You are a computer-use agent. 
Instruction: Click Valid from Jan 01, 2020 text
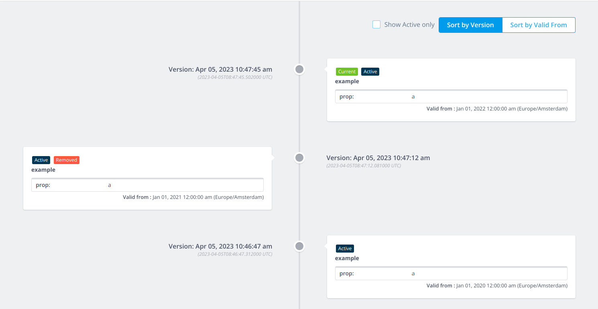click(x=497, y=285)
